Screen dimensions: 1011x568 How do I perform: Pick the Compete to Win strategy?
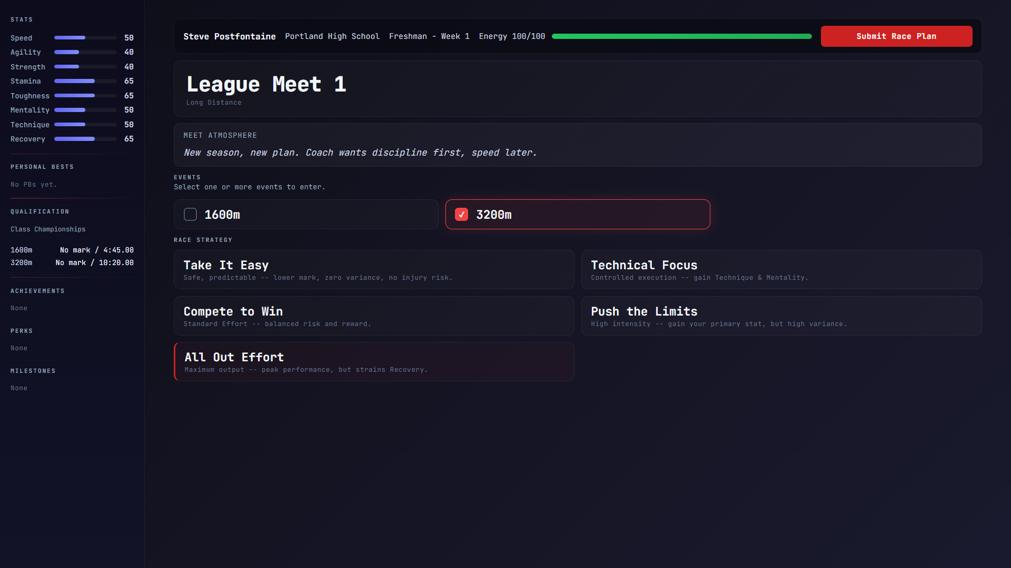tap(374, 316)
